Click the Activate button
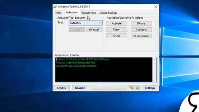 pyautogui.click(x=117, y=23)
